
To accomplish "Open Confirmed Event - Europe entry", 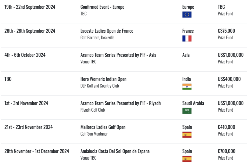I will [102, 7].
